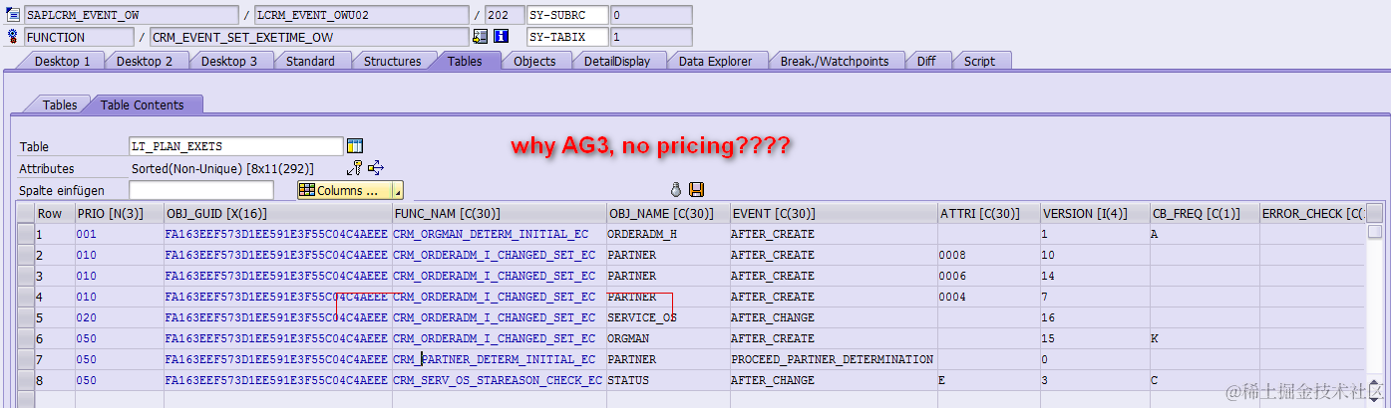This screenshot has height=408, width=1391.
Task: Click the program icon beside SAPLCRM_EVENT_OW
Action: coord(12,15)
